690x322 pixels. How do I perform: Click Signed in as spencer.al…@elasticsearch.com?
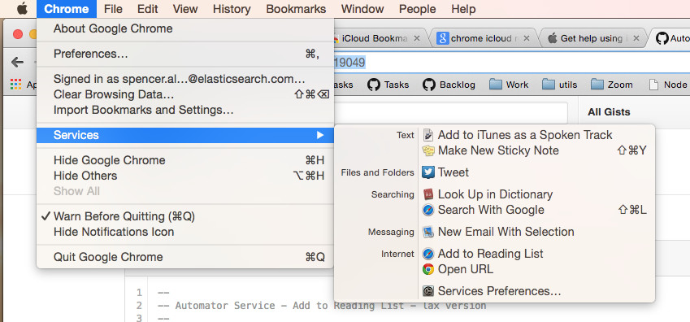184,80
